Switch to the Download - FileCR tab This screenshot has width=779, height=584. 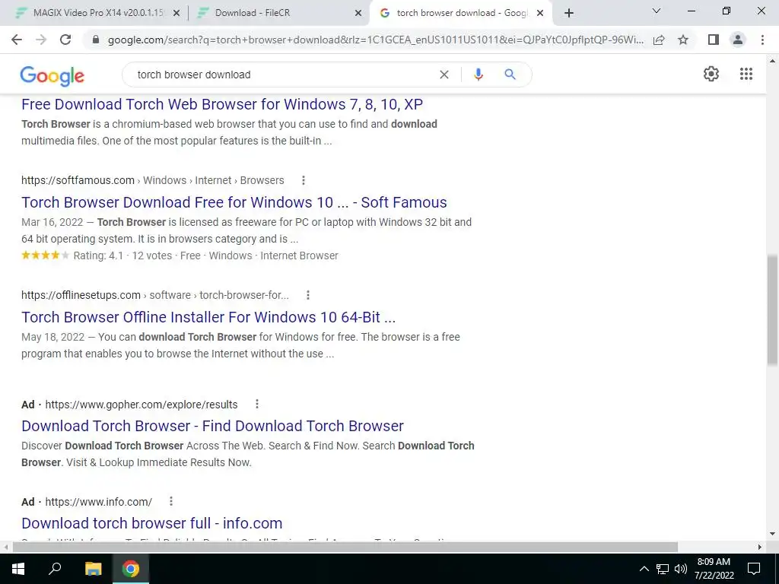click(280, 13)
